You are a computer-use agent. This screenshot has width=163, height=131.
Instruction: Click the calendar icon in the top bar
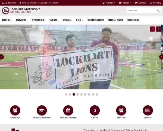pyautogui.click(x=136, y=3)
